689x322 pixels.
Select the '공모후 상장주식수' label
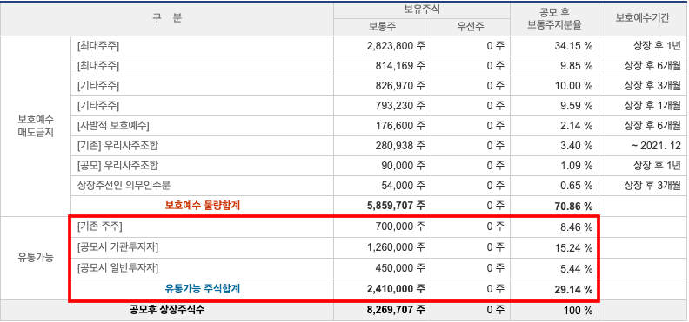point(167,310)
